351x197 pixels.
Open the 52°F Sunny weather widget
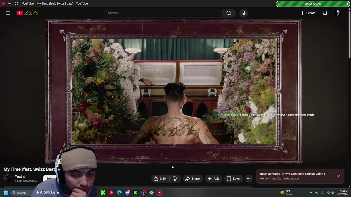(286, 193)
